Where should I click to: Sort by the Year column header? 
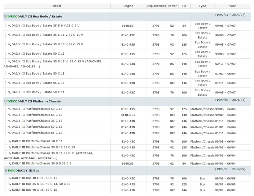click(x=232, y=6)
